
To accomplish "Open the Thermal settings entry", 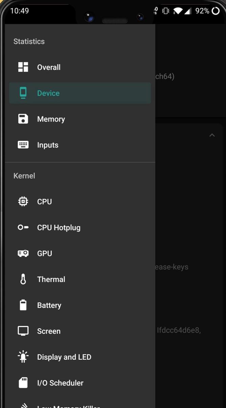I will click(51, 279).
